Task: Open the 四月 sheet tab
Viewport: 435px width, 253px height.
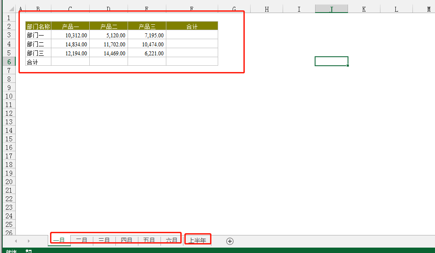Action: [x=127, y=240]
